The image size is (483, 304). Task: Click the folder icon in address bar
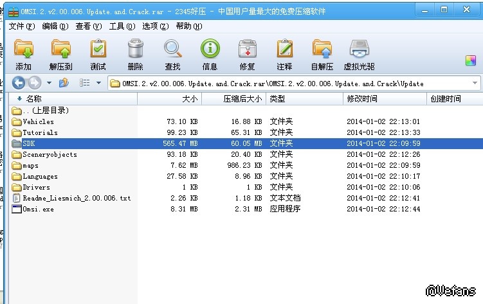point(115,84)
